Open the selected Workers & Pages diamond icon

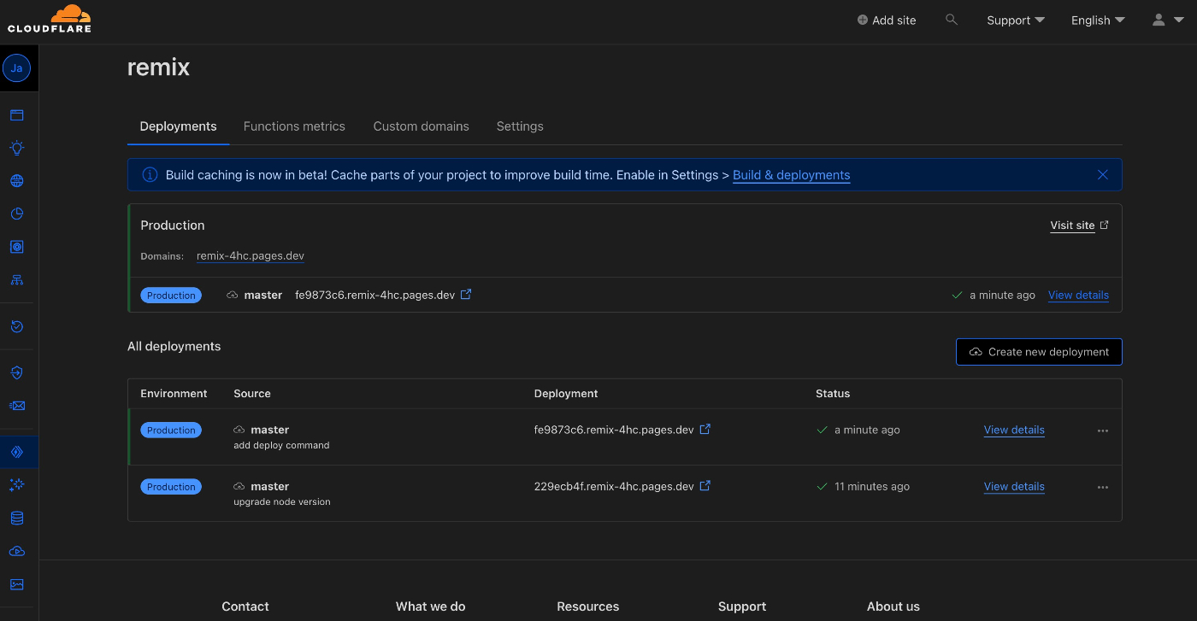point(16,452)
